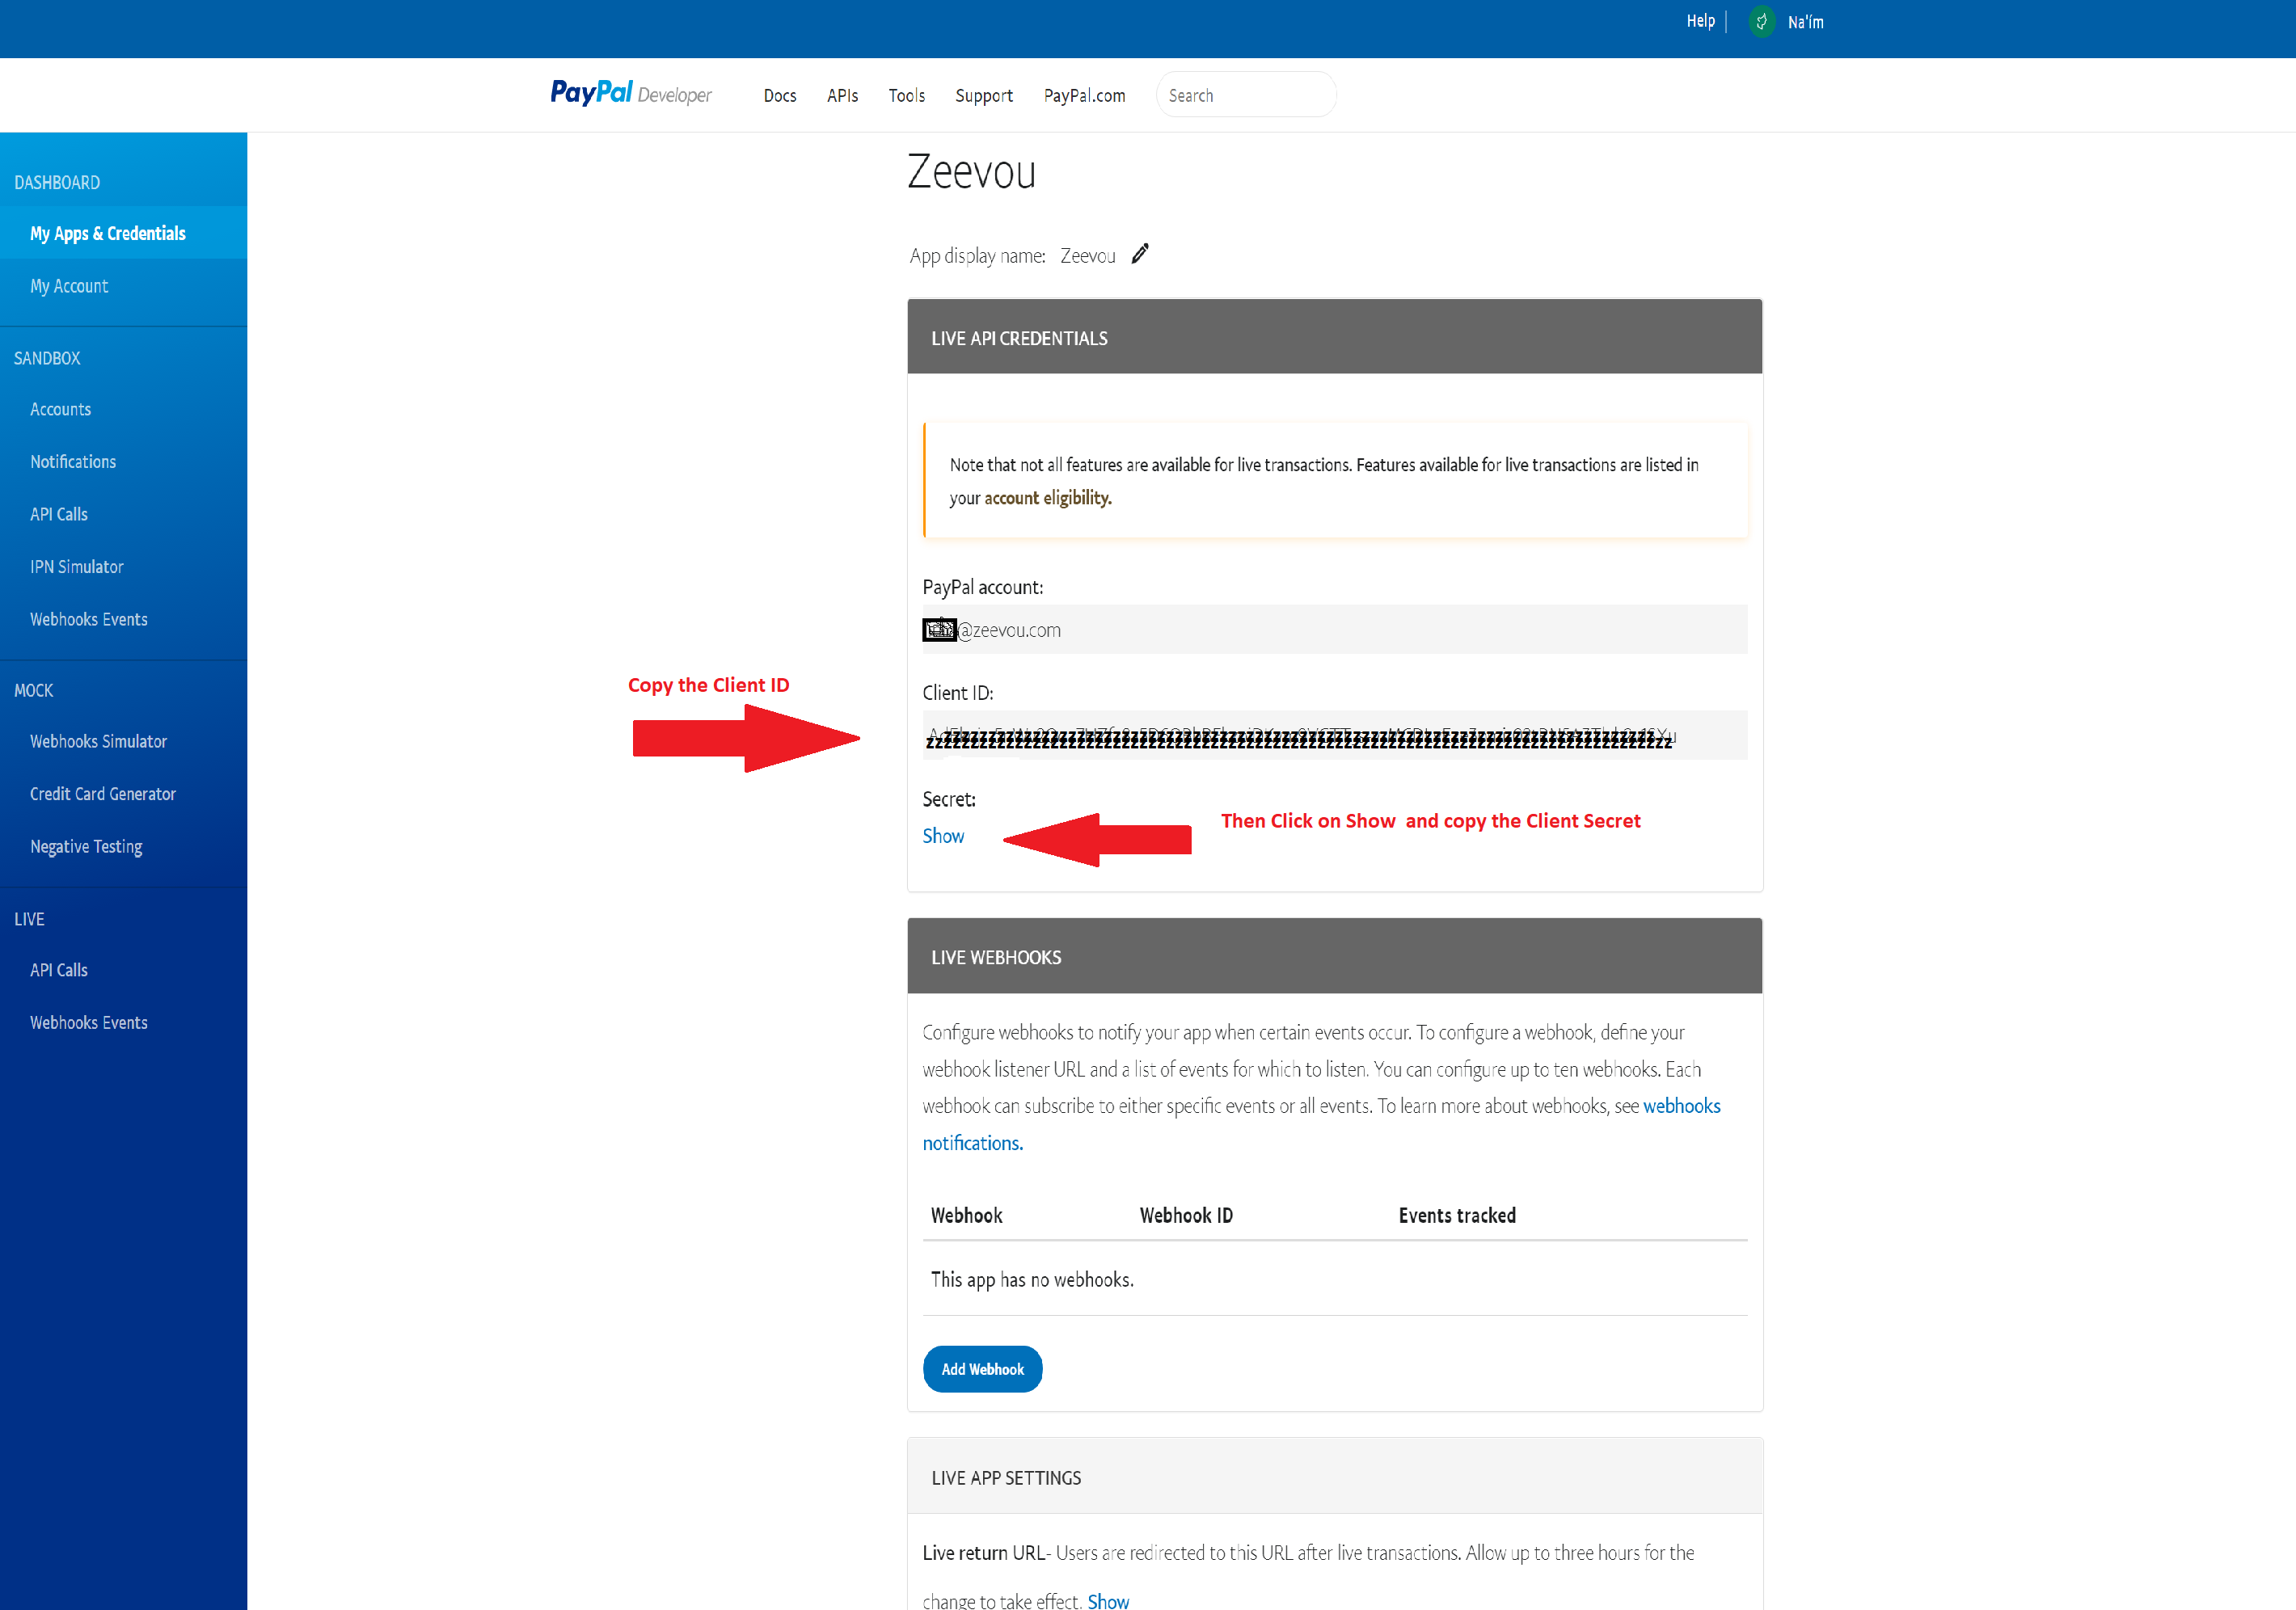Open Webhooks Events under the Sandbox section
Viewport: 2296px width, 1610px height.
[x=89, y=619]
